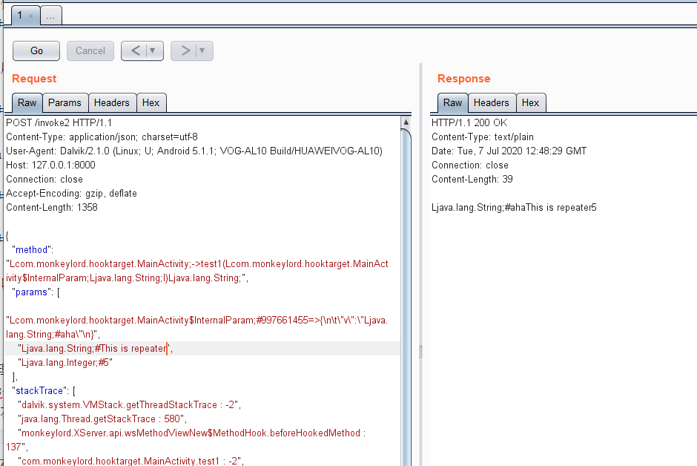
Task: Click the response Connection: close header
Action: click(x=470, y=165)
